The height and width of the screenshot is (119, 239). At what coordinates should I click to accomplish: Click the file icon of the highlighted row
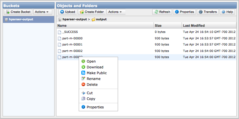pos(59,57)
